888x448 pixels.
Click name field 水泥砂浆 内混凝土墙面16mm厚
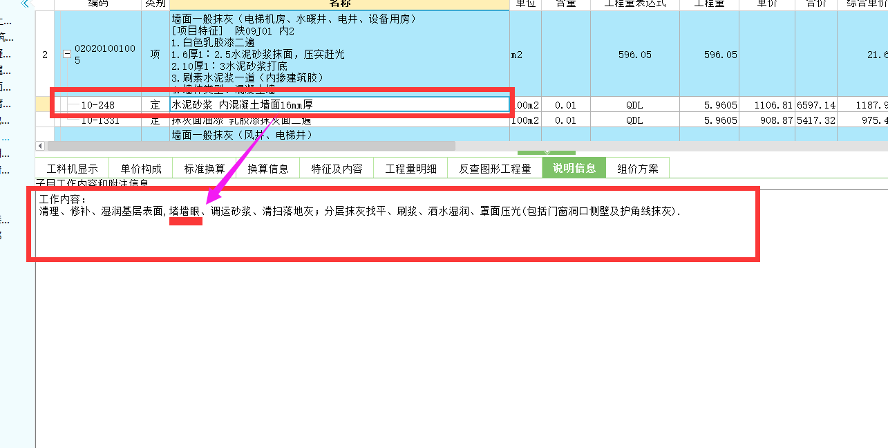[339, 104]
